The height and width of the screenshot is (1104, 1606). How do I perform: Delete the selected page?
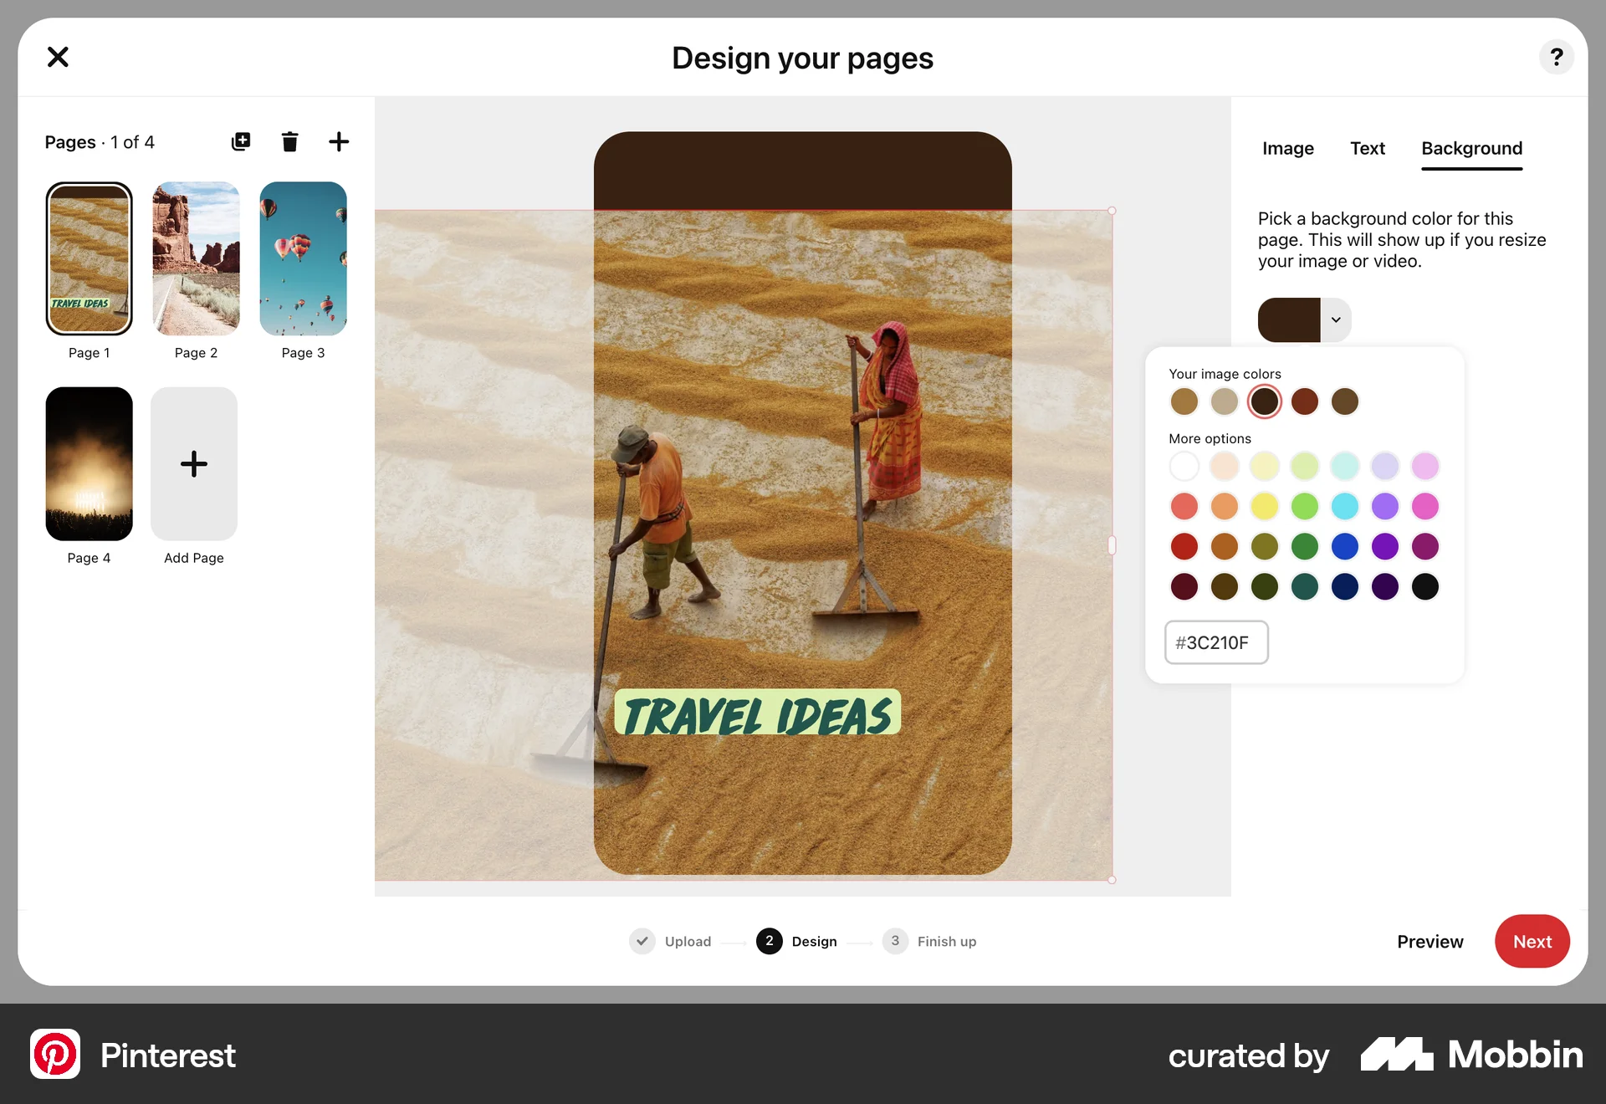[x=289, y=141]
